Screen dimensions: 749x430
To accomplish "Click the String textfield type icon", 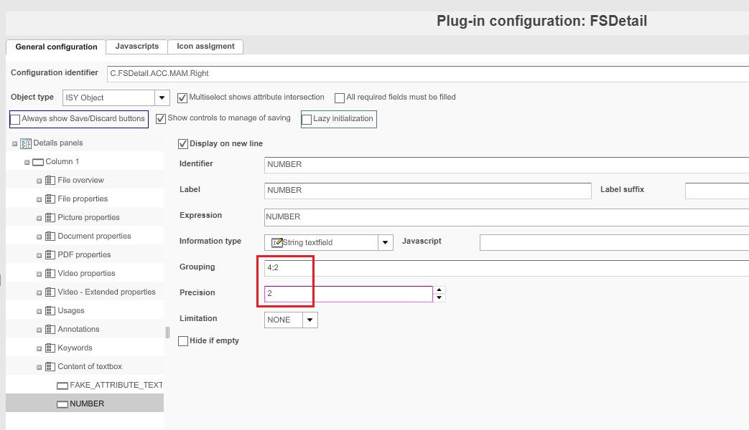I will (277, 242).
